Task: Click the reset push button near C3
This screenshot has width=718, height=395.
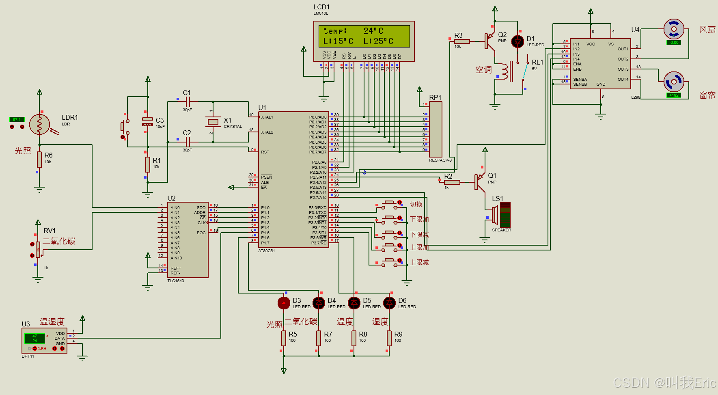Action: (124, 127)
